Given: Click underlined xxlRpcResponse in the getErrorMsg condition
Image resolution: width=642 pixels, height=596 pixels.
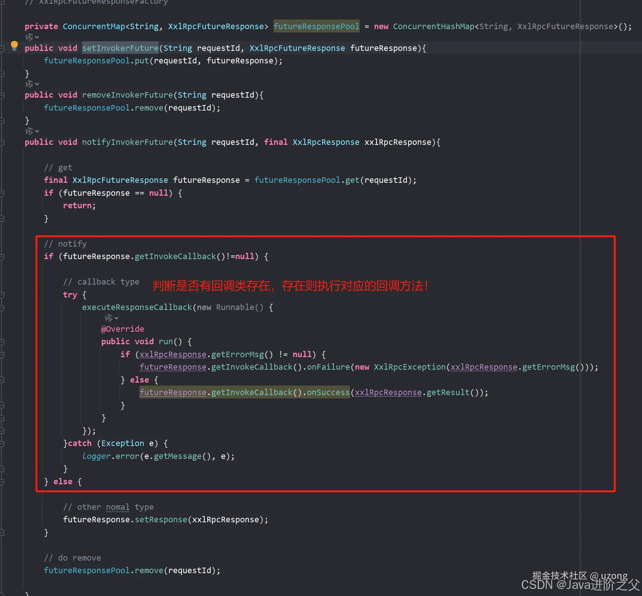Looking at the screenshot, I should point(173,354).
